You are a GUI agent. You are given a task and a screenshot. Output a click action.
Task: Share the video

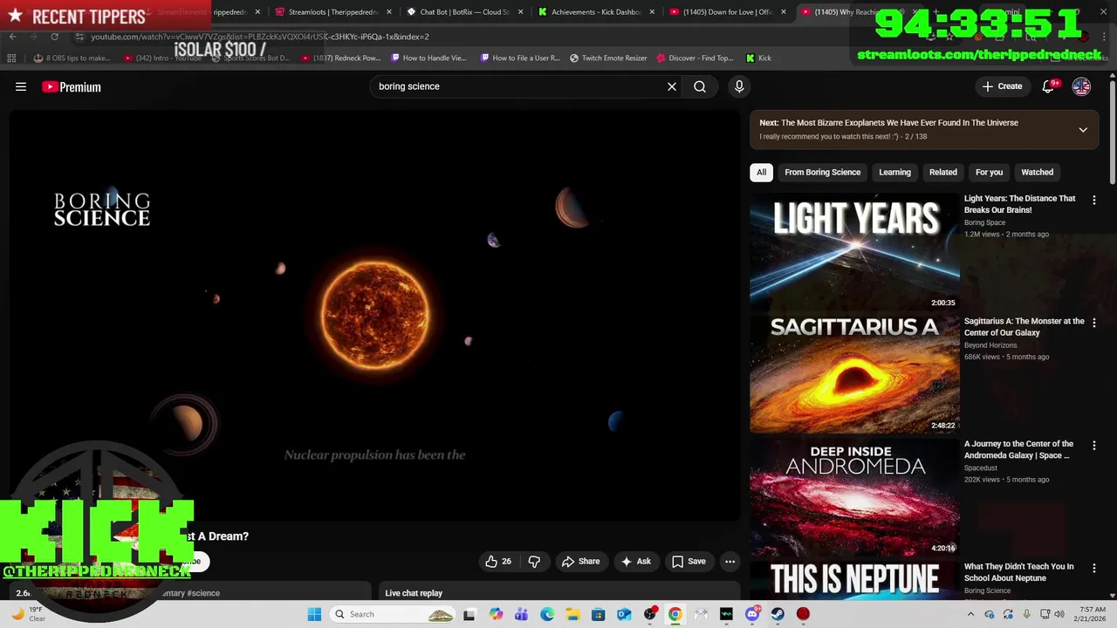580,562
